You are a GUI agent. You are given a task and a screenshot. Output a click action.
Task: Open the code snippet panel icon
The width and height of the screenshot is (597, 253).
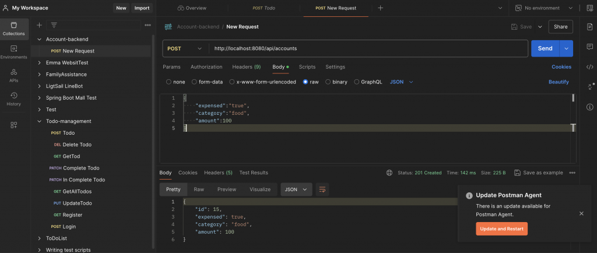(x=589, y=66)
